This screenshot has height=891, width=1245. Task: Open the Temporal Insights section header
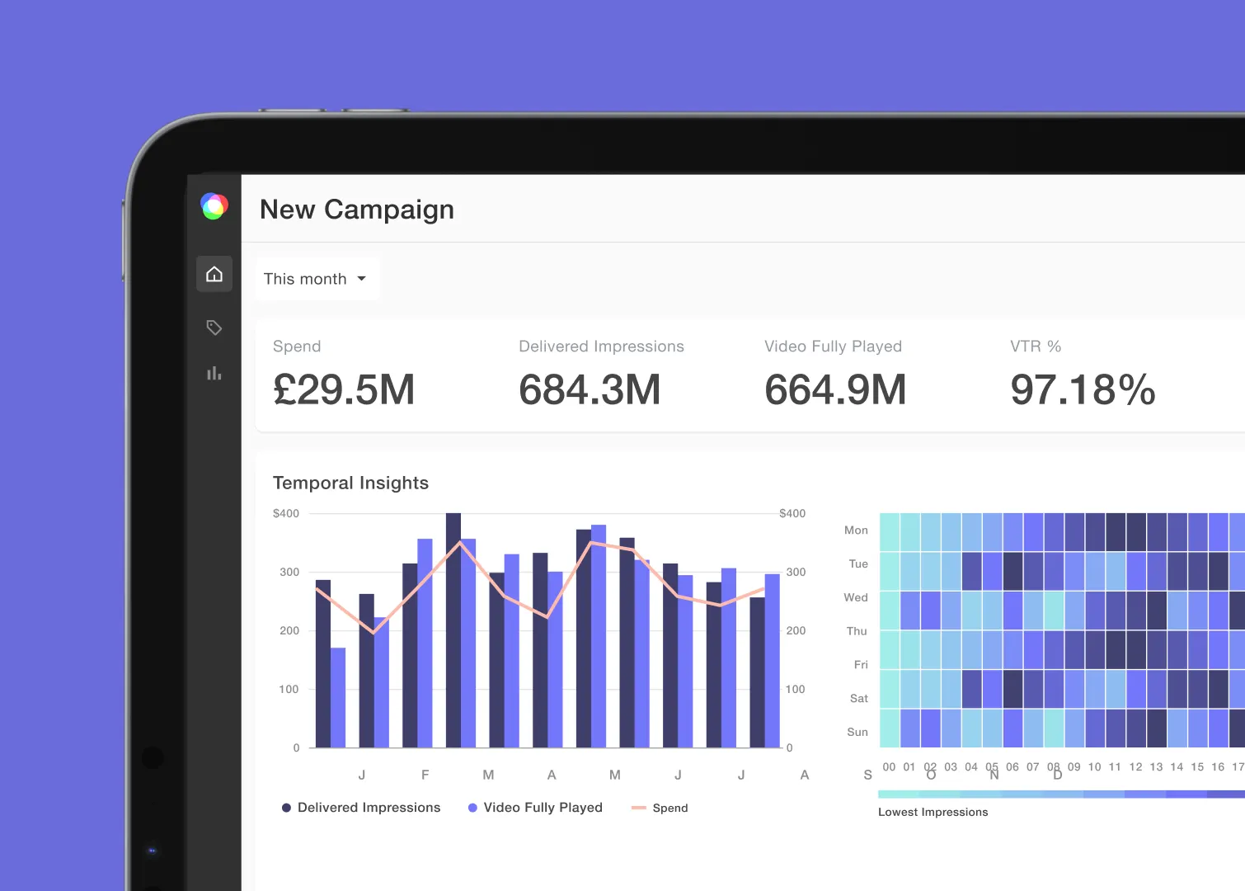(350, 483)
